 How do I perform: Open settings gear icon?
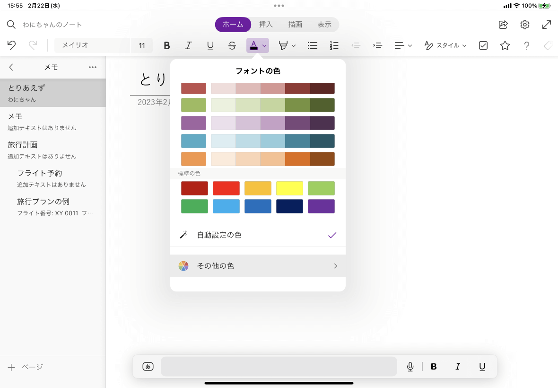525,25
